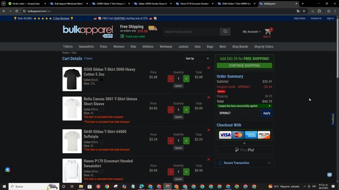Open the T-Shirts category menu
Viewport: 339px width, 190px height.
[68, 46]
